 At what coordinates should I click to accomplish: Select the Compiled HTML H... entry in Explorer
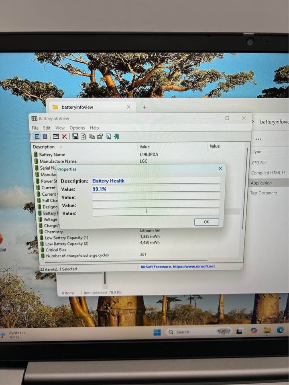(x=269, y=173)
